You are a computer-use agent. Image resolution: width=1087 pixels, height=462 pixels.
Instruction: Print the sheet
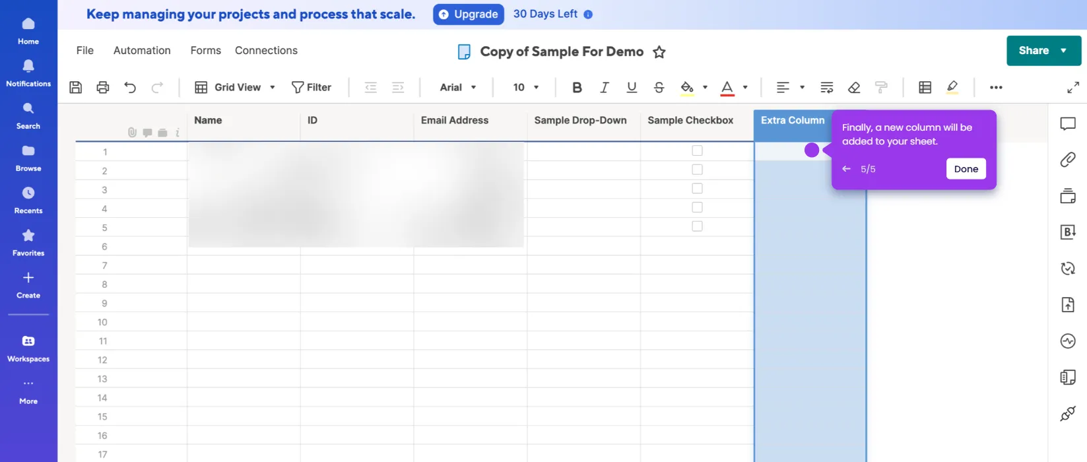(103, 87)
